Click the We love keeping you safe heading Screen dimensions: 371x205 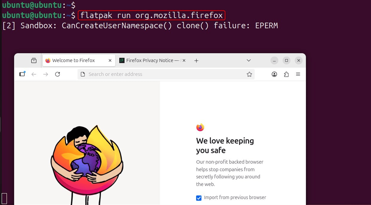pyautogui.click(x=225, y=145)
